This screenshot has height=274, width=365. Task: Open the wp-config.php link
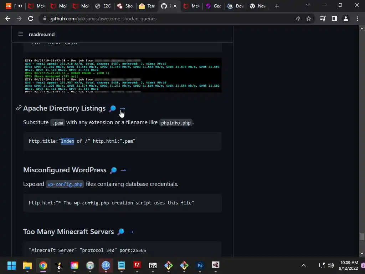point(65,184)
